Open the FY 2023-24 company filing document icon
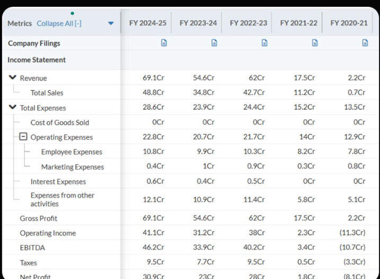Screen dimensions: 380x279 point(214,43)
